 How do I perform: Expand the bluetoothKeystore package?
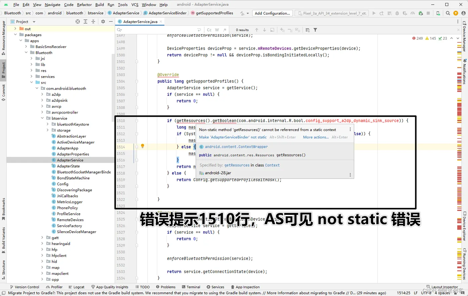47,124
